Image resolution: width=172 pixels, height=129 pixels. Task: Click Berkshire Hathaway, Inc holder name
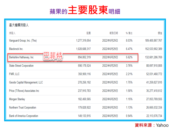[21, 57]
